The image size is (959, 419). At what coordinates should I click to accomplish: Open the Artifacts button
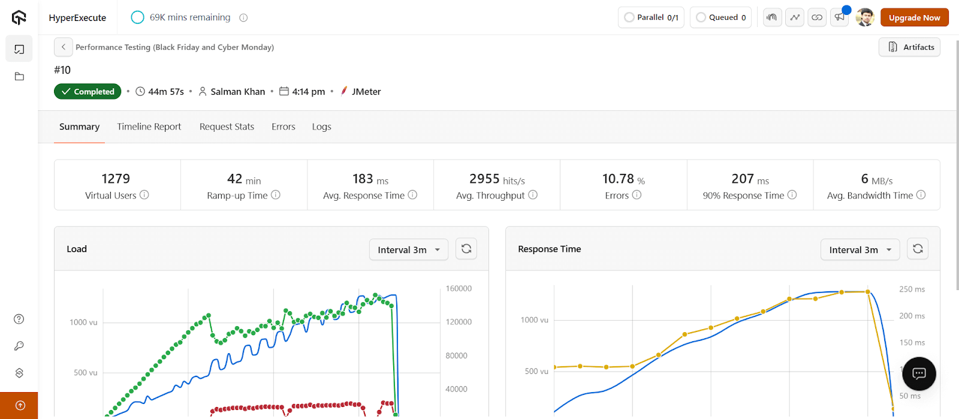click(x=909, y=47)
